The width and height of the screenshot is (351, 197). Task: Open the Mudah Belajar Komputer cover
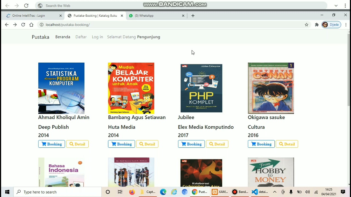[x=131, y=88]
